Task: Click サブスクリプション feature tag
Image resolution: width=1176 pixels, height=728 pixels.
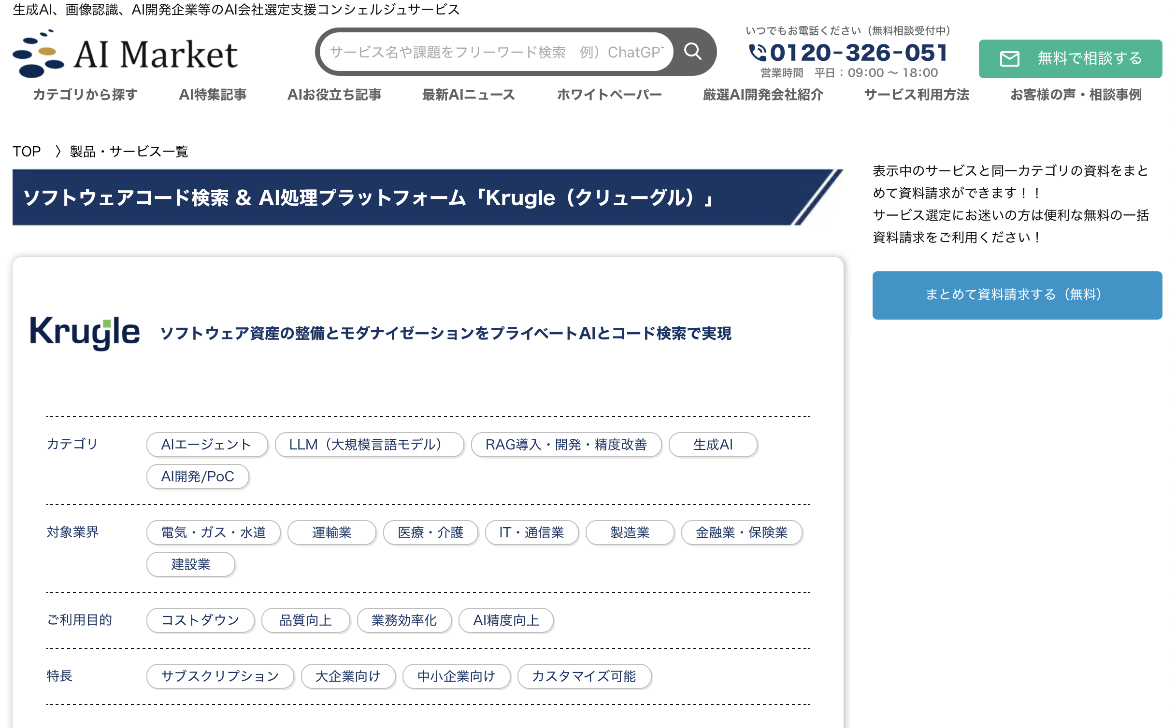Action: tap(220, 676)
